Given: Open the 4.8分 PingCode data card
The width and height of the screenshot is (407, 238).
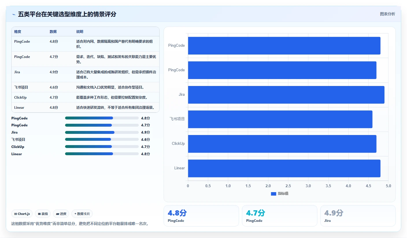Looking at the screenshot, I should 201,216.
